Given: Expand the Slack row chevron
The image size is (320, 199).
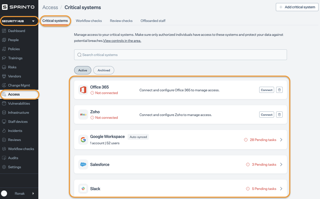Looking at the screenshot, I should click(x=281, y=189).
